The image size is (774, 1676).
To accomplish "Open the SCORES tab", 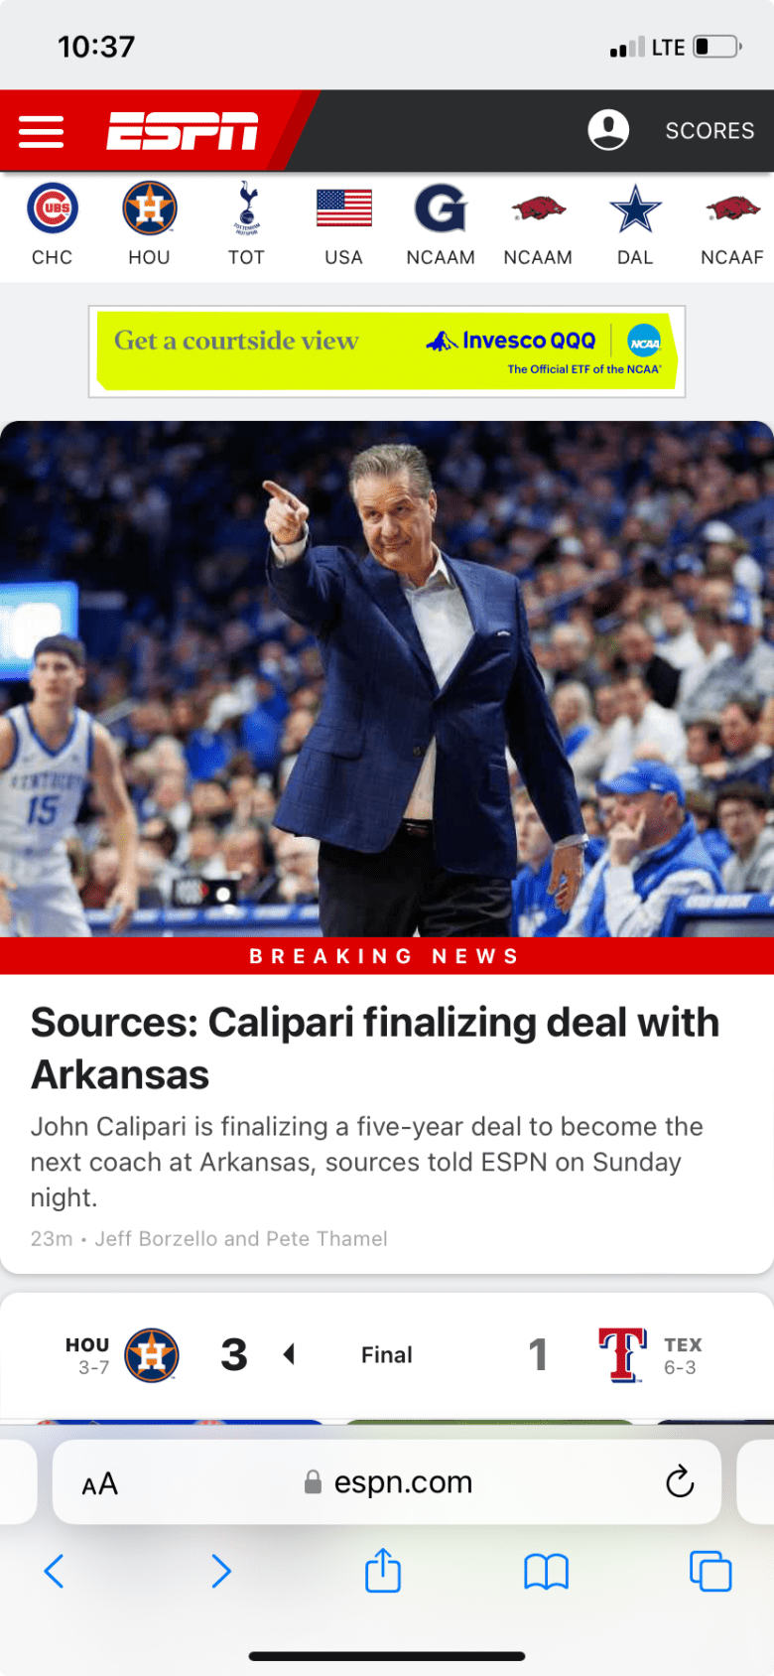I will coord(709,131).
